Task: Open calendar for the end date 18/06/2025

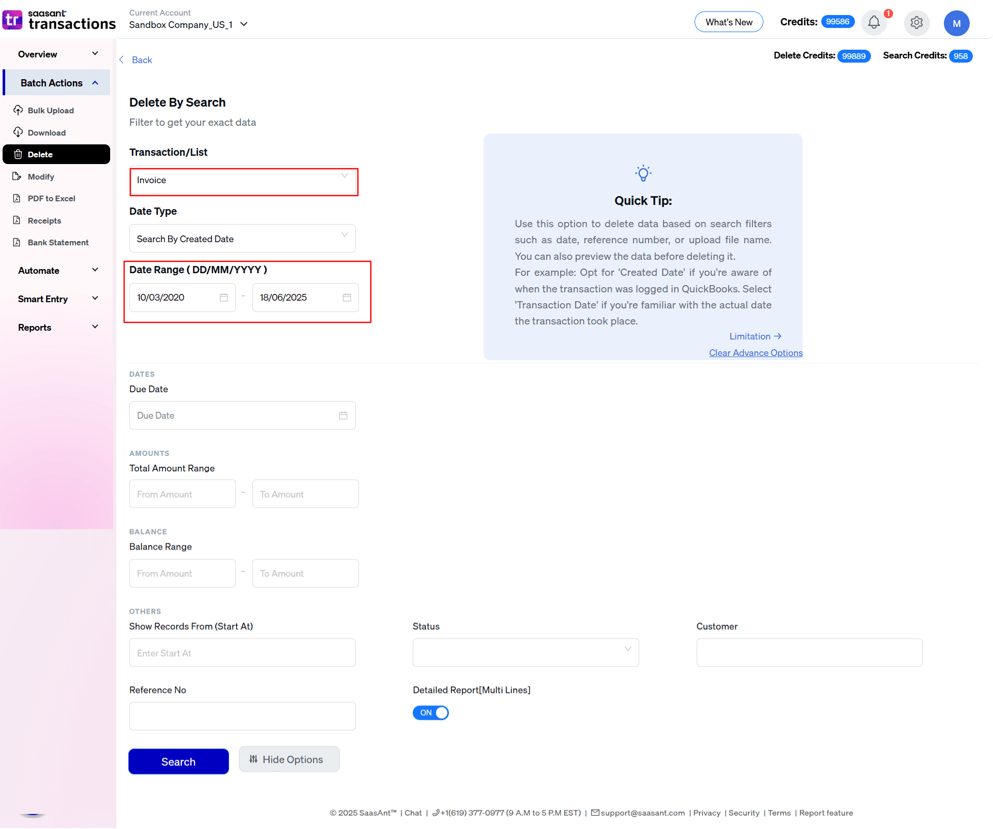Action: [x=347, y=298]
